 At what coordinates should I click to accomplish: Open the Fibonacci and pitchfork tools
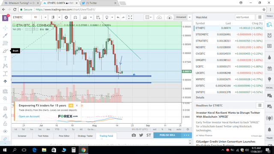click(x=5, y=43)
